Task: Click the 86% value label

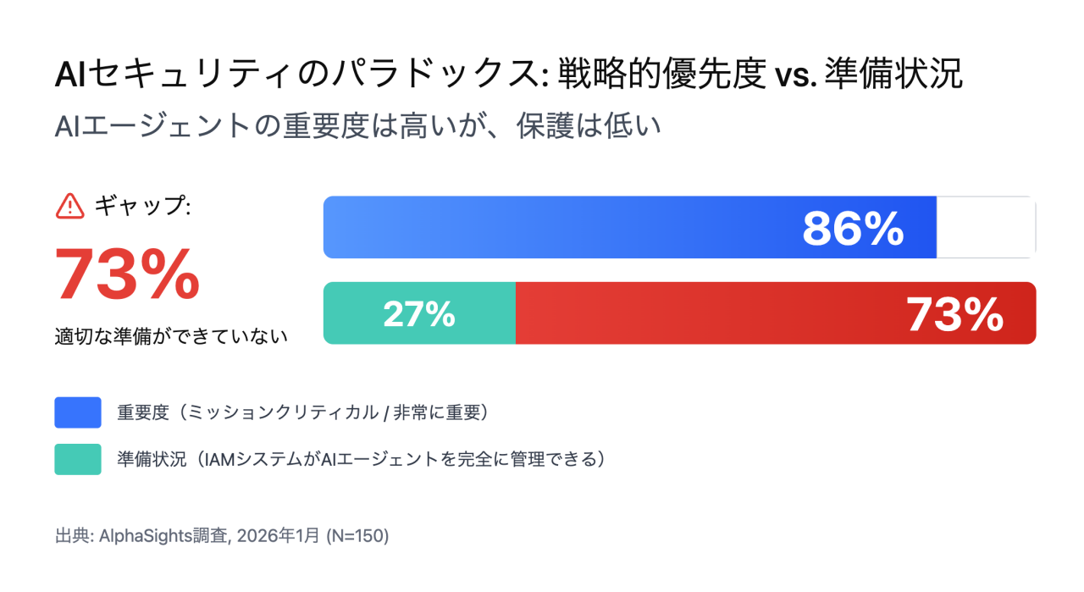Action: click(852, 228)
